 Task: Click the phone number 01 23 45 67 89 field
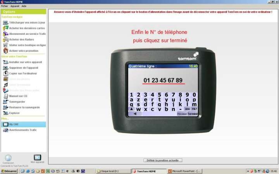tap(163, 80)
